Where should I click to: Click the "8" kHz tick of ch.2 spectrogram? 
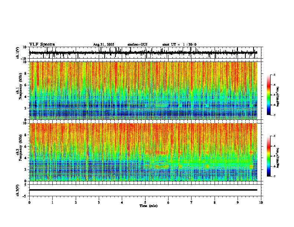[x=26, y=135]
